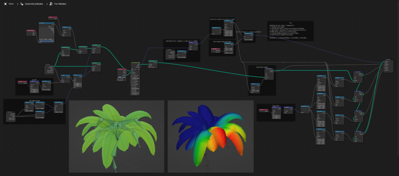Screen dimensions: 399x176
Task: Select 'FernNodes' in the breadcrumb path
Action: (60, 4)
